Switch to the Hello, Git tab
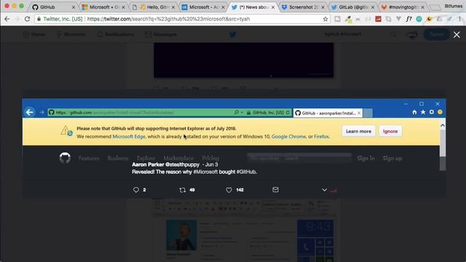The width and height of the screenshot is (466, 262). point(154,7)
